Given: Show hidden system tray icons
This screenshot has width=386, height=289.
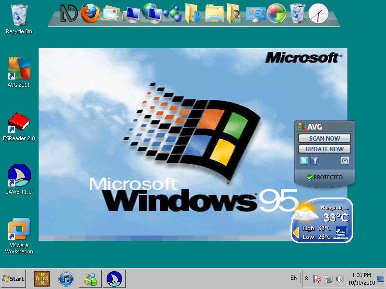Looking at the screenshot, I should [x=307, y=278].
